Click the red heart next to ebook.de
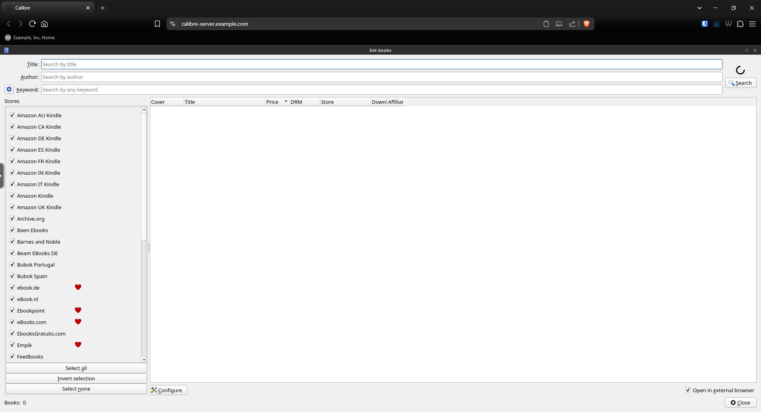Viewport: 761px width, 412px height. [78, 287]
